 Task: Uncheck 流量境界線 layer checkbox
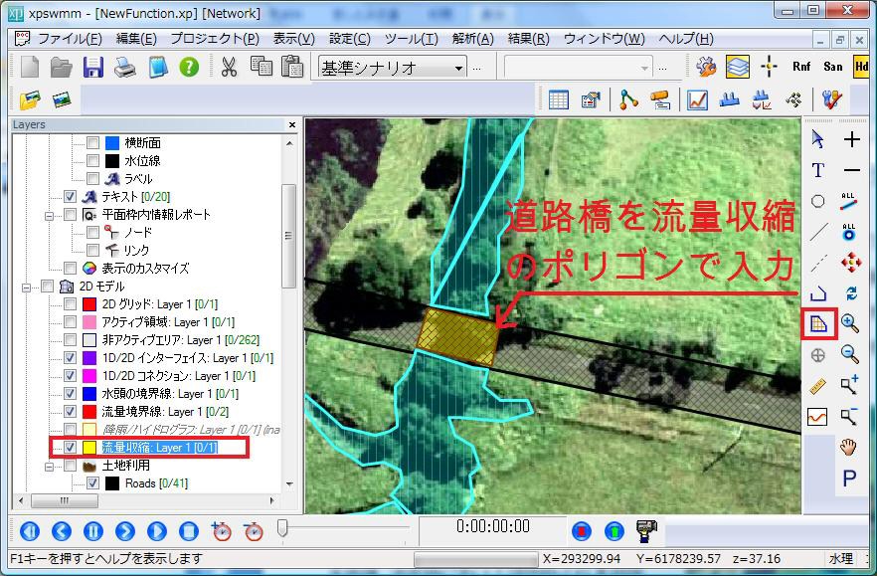point(70,412)
